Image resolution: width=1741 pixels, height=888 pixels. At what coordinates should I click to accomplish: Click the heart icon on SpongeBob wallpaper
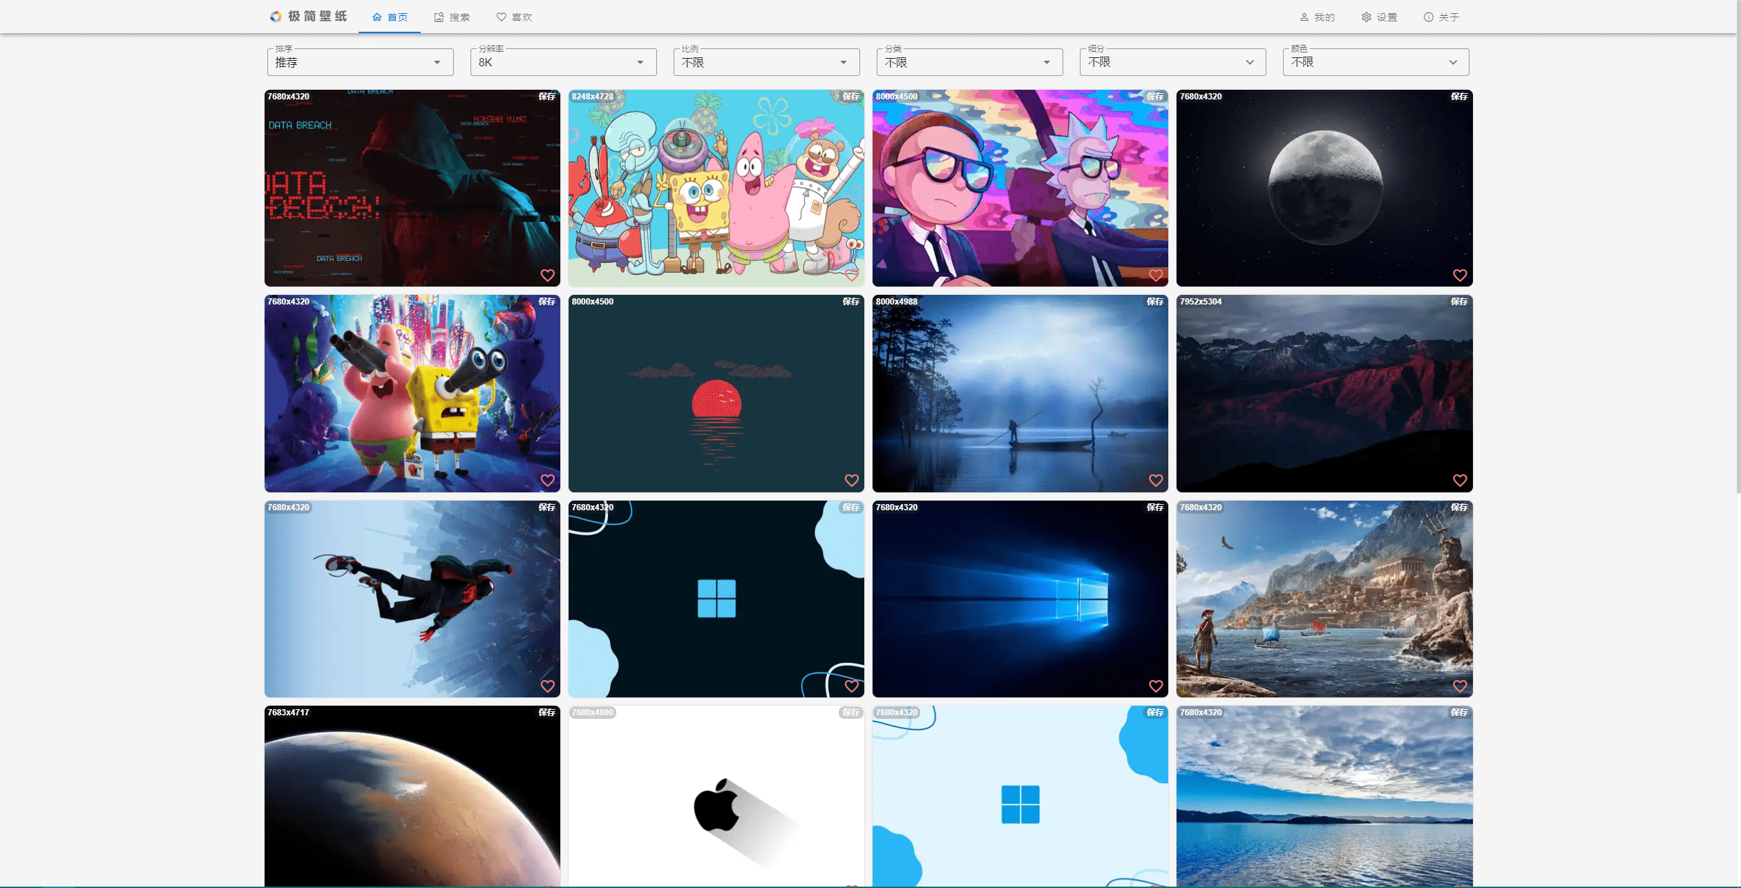(x=850, y=274)
